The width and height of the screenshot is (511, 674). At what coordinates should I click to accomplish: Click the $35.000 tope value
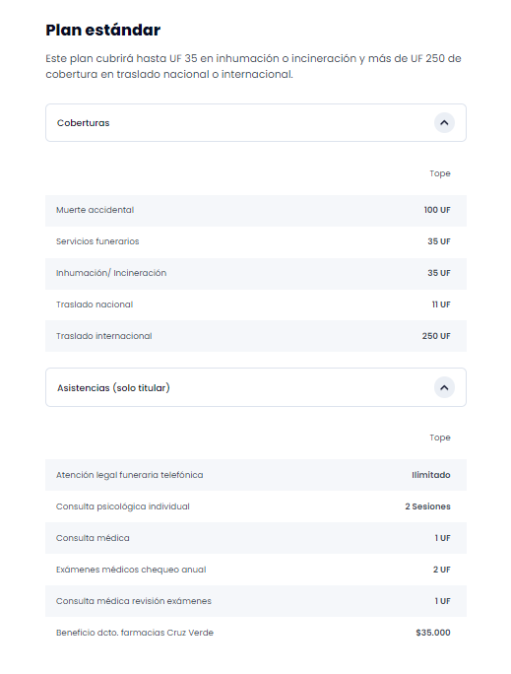coord(433,633)
